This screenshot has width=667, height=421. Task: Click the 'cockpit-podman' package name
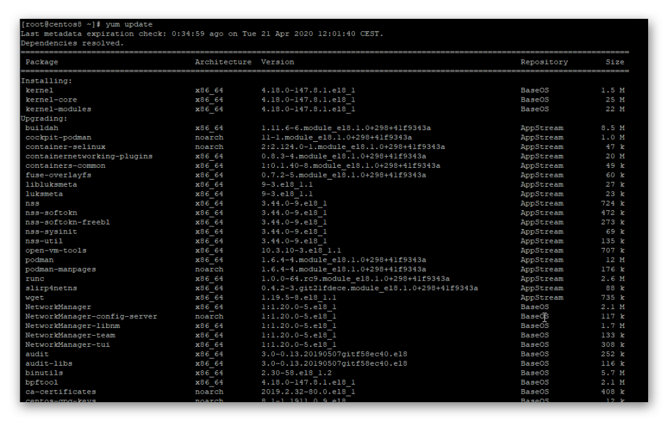[58, 137]
